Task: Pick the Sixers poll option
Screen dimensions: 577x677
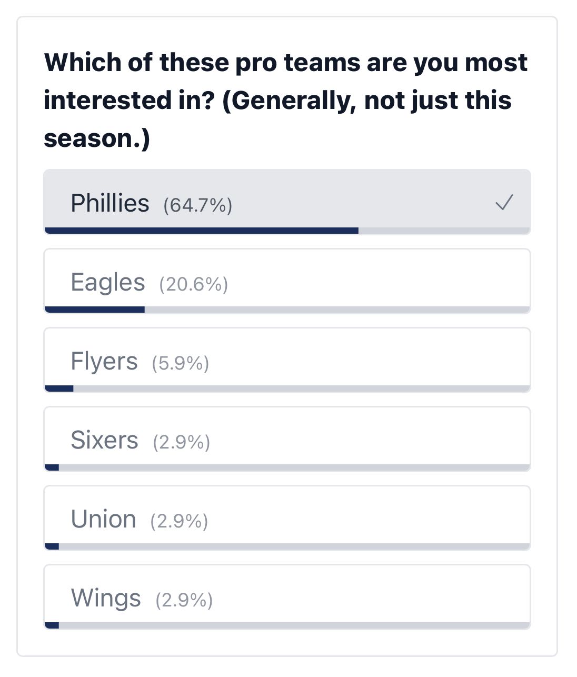Action: click(x=287, y=439)
